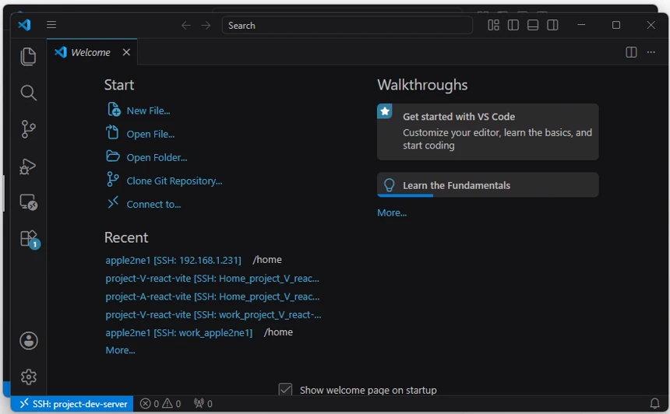Open the Remote Explorer view
Viewport: 670px width, 414px height.
[28, 202]
